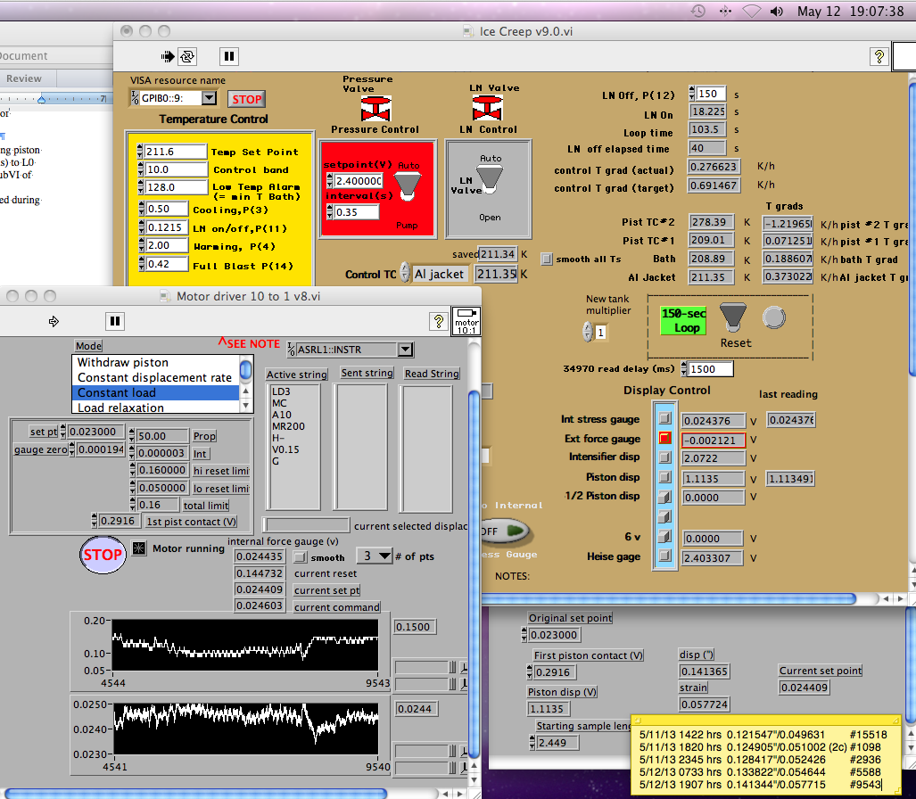Toggle the Pressure Control Auto/Pump switch

point(407,185)
